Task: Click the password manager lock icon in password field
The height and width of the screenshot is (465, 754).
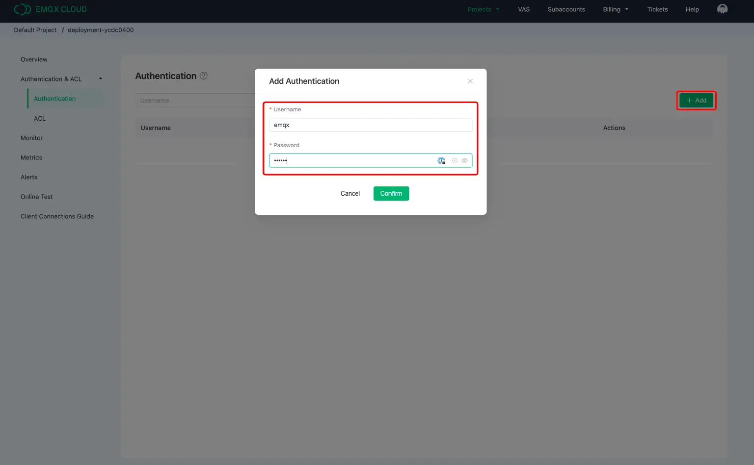Action: click(441, 160)
